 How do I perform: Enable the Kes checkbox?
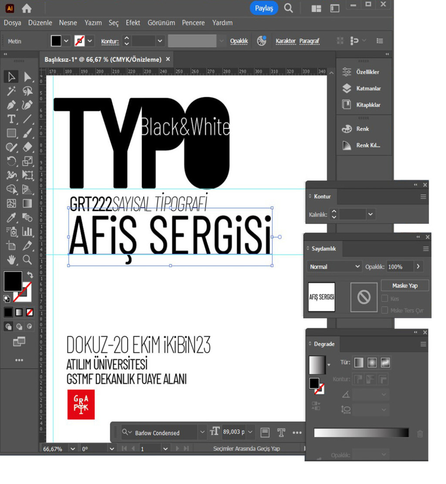click(385, 299)
